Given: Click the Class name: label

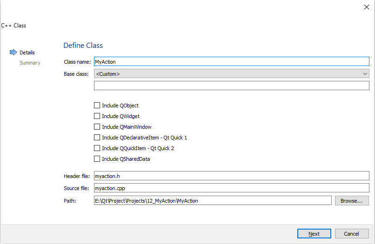Looking at the screenshot, I should 77,62.
